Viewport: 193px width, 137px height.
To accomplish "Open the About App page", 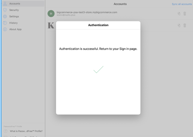I will click(x=15, y=29).
